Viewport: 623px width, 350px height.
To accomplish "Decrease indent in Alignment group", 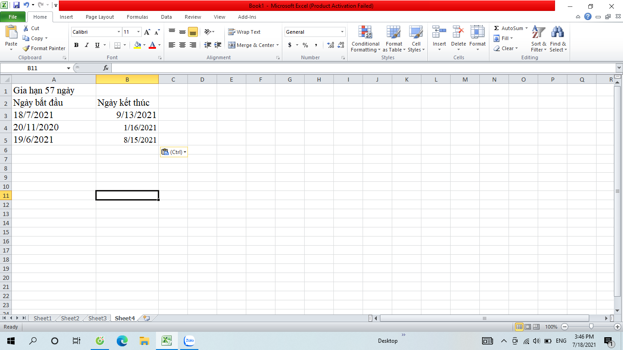I will pyautogui.click(x=208, y=45).
